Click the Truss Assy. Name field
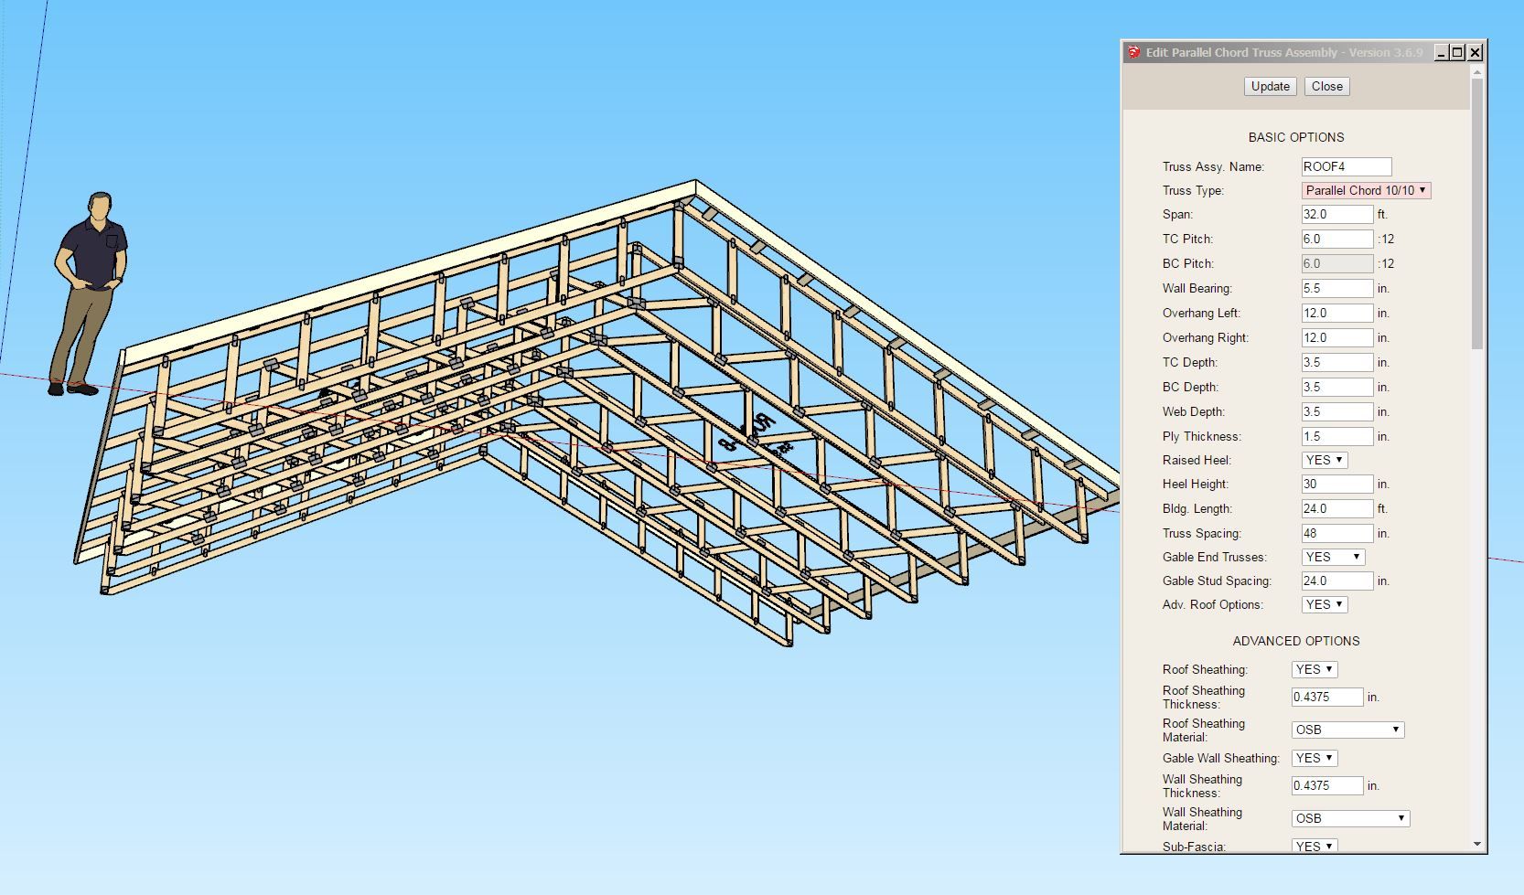The width and height of the screenshot is (1524, 895). (1347, 166)
